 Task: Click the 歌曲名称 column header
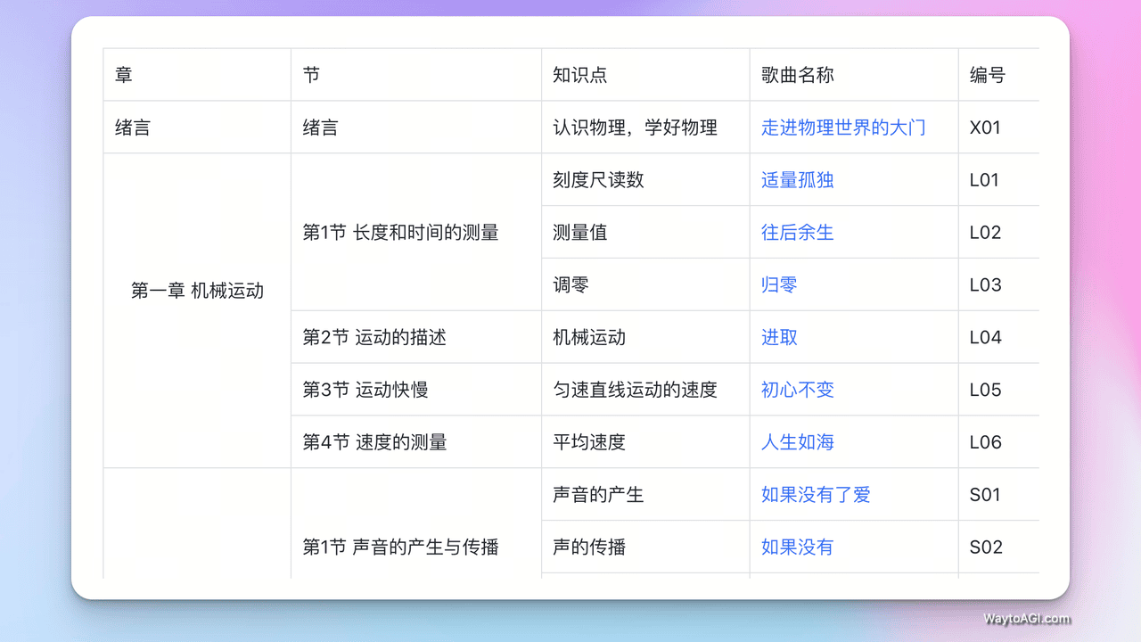coord(797,75)
